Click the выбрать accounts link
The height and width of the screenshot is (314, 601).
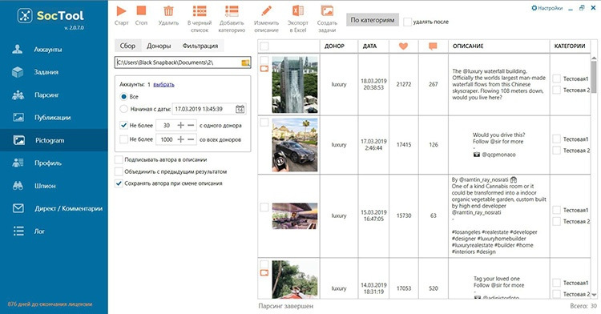pos(163,85)
